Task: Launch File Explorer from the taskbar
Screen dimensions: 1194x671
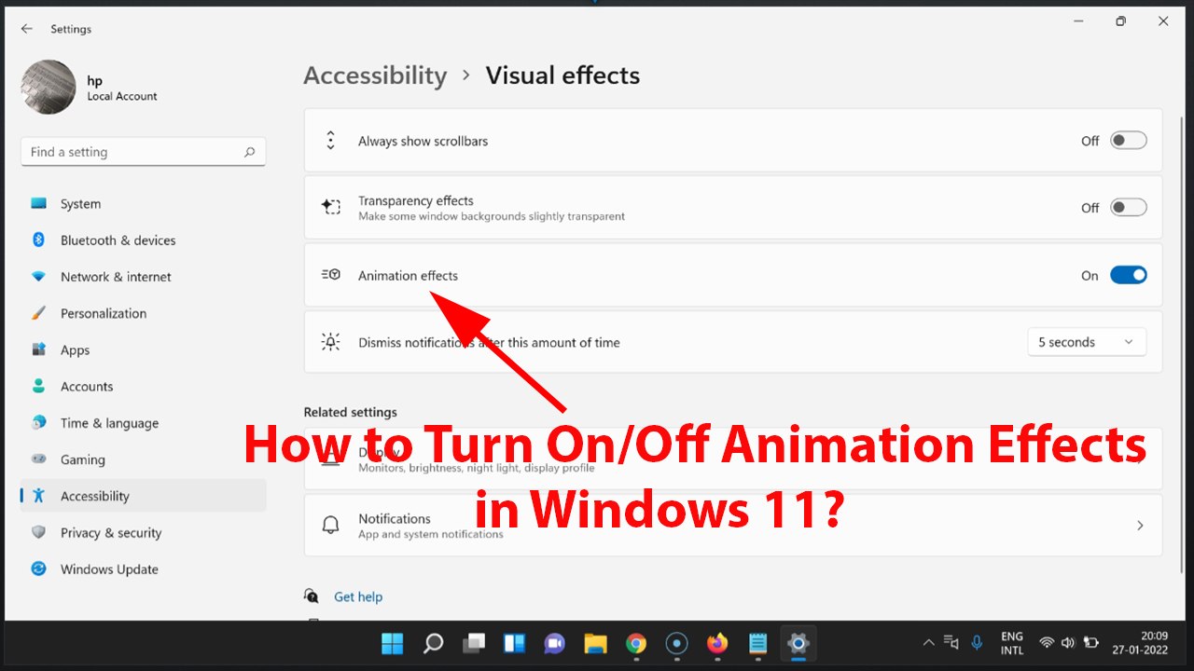Action: pos(596,643)
